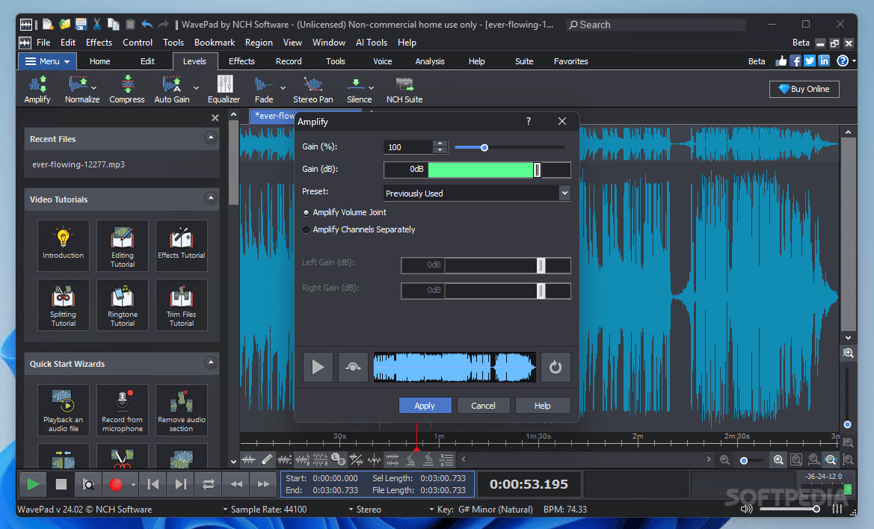
Task: Switch to the Voice ribbon tab
Action: (x=382, y=61)
